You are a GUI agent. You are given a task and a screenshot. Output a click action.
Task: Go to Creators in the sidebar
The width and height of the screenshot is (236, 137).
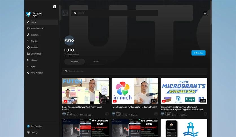click(x=35, y=35)
